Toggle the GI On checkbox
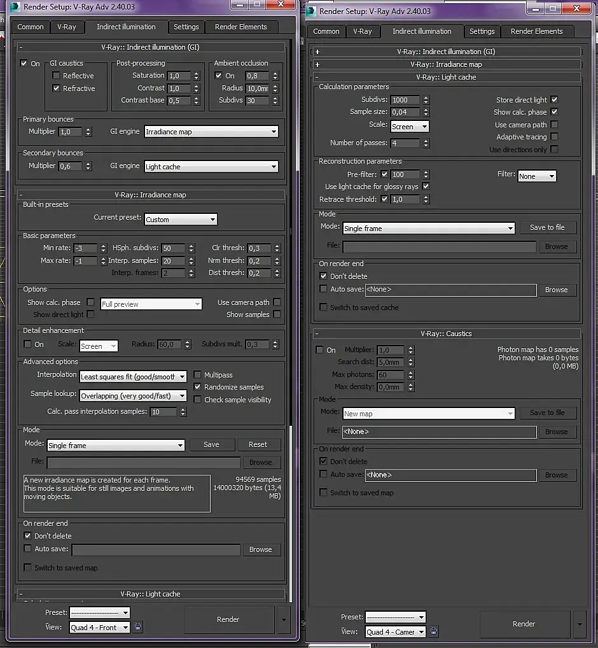This screenshot has width=598, height=648. coord(24,64)
